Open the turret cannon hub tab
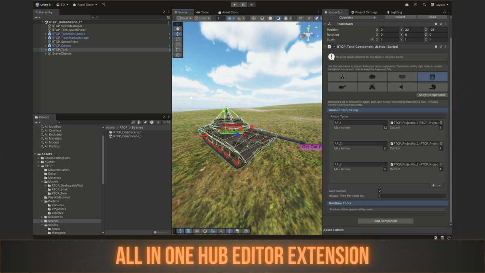The height and width of the screenshot is (273, 485). (342, 87)
